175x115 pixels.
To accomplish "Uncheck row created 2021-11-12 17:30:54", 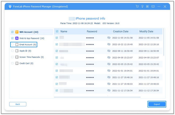I will (x=57, y=90).
